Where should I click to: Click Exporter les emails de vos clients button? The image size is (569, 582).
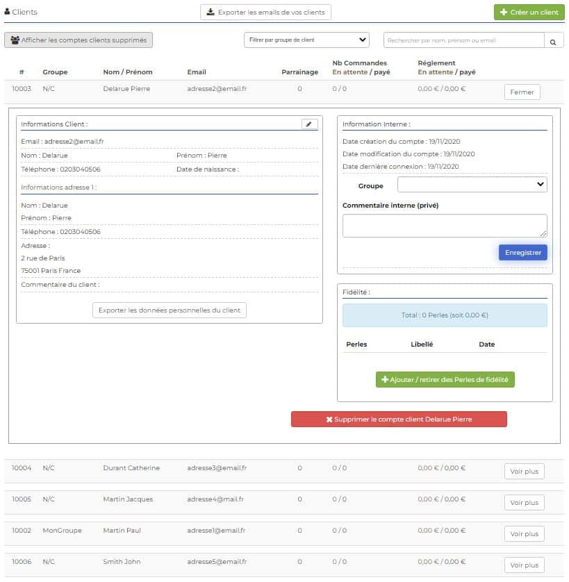click(x=265, y=13)
